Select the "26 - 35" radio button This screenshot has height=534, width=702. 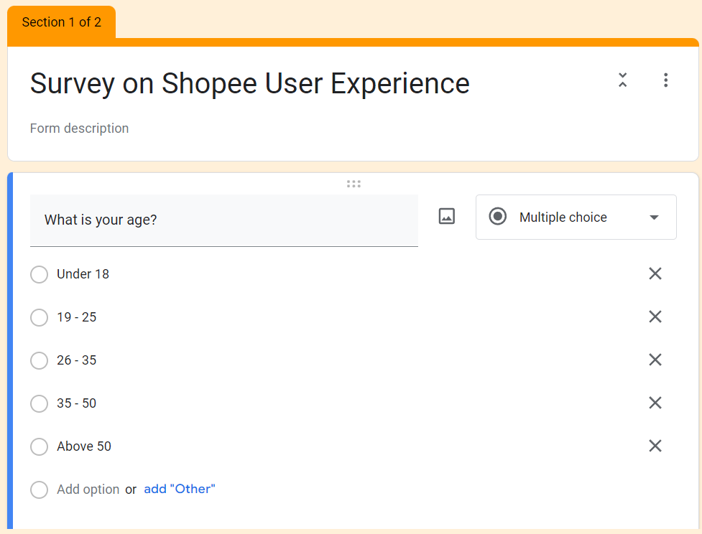[39, 360]
